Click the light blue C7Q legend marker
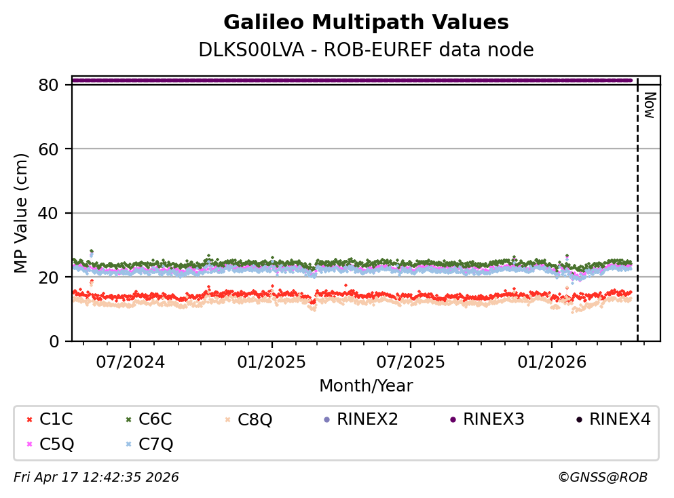The height and width of the screenshot is (498, 674). point(128,444)
